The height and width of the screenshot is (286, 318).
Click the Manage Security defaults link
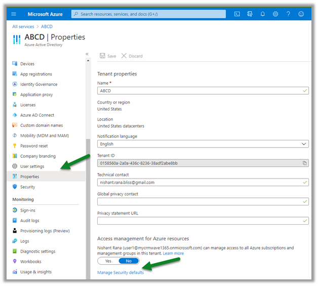coord(121,273)
